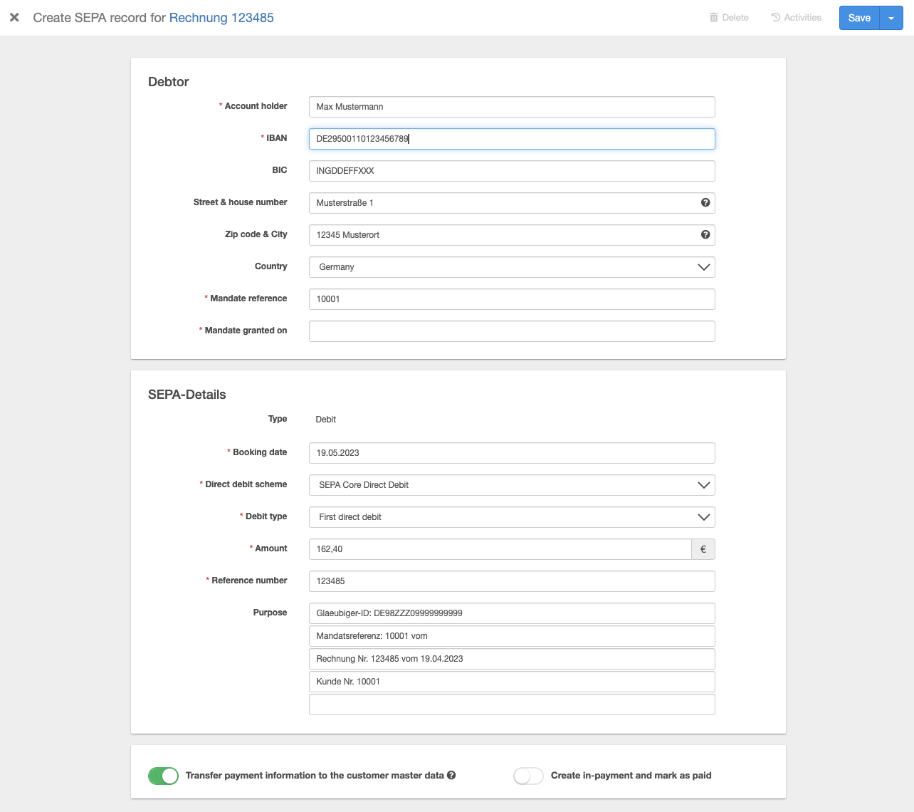
Task: Click the Amount input field
Action: (x=500, y=549)
